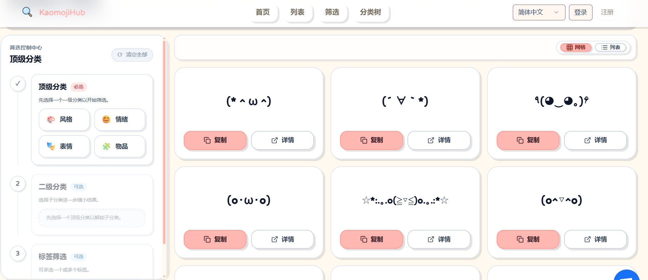Click the 登录 login button
Viewport: 648px width, 280px height.
(x=581, y=12)
